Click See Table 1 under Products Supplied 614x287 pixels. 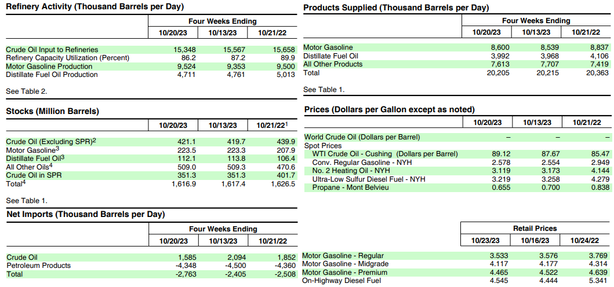tap(324, 90)
